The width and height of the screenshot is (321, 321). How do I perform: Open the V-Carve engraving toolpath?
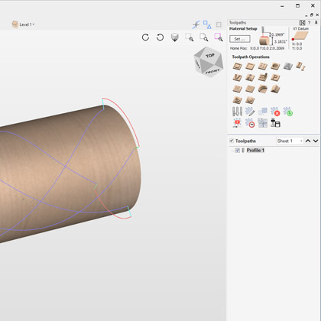pyautogui.click(x=237, y=78)
